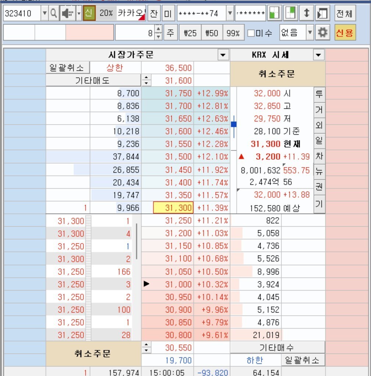Click the magnifier stock search icon
This screenshot has height=376, width=371.
coord(54,13)
